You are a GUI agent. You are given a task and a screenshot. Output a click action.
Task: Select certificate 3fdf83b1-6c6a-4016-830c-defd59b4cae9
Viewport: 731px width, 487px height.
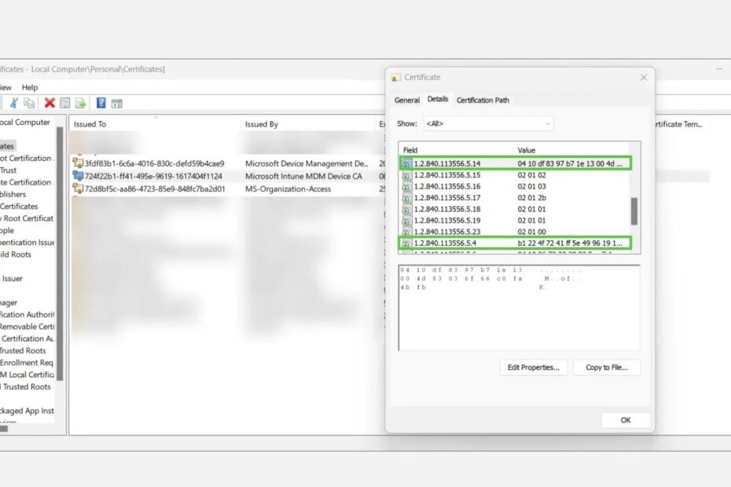coord(154,163)
